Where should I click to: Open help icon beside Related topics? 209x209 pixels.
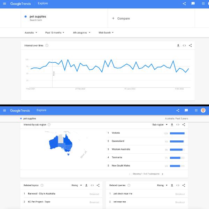click(x=42, y=185)
